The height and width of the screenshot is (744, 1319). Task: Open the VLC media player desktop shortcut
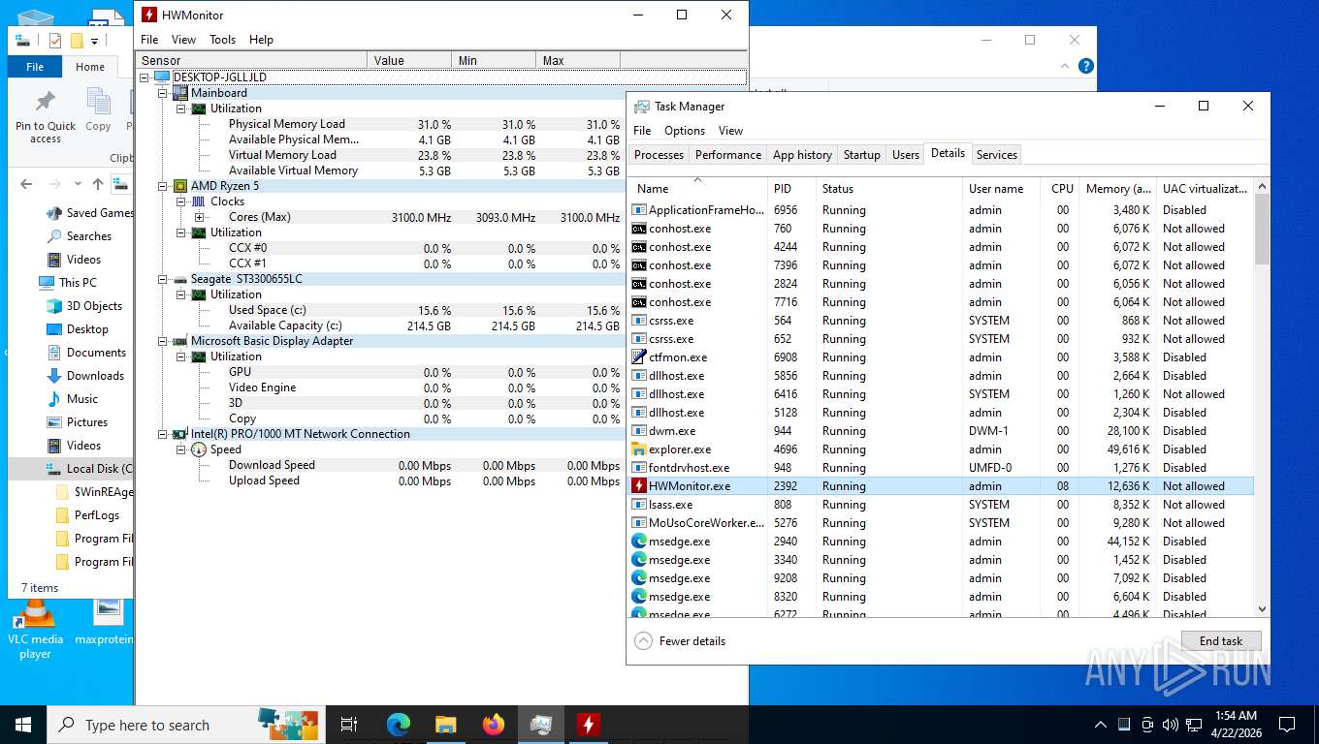pyautogui.click(x=35, y=630)
